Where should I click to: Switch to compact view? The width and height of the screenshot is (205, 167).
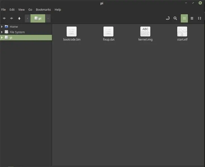199,18
